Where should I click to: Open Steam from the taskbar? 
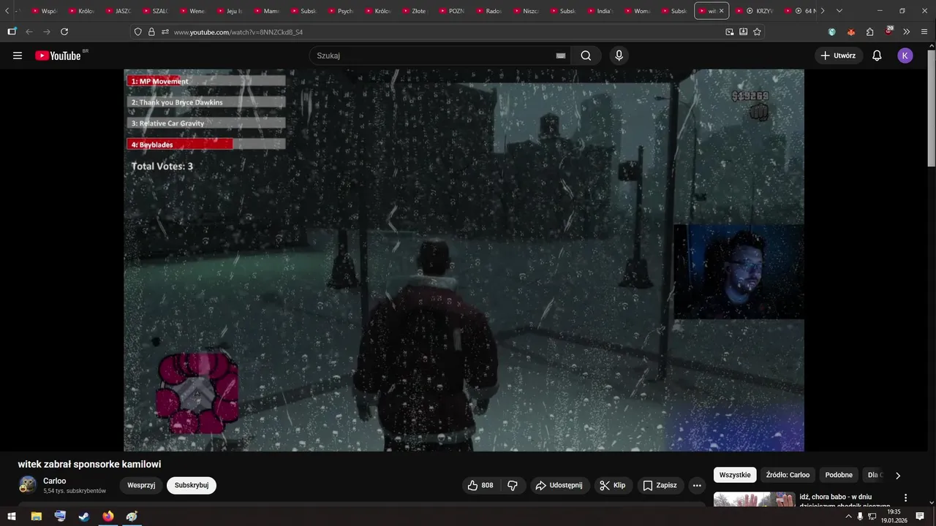pos(84,517)
